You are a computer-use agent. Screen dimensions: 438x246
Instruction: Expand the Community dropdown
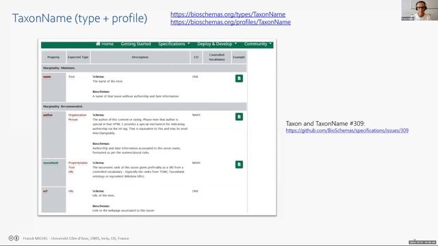tap(257, 44)
